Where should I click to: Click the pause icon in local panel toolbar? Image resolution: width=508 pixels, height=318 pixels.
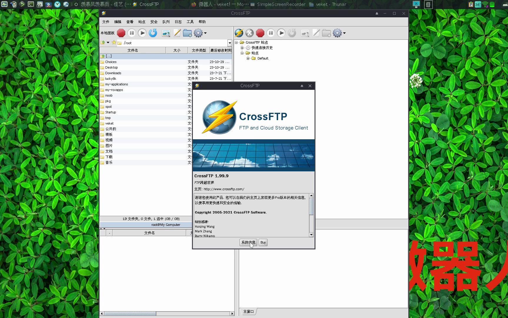click(x=132, y=33)
